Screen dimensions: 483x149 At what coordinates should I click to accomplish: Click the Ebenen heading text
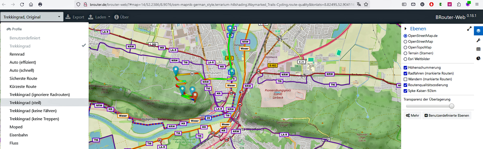click(418, 29)
